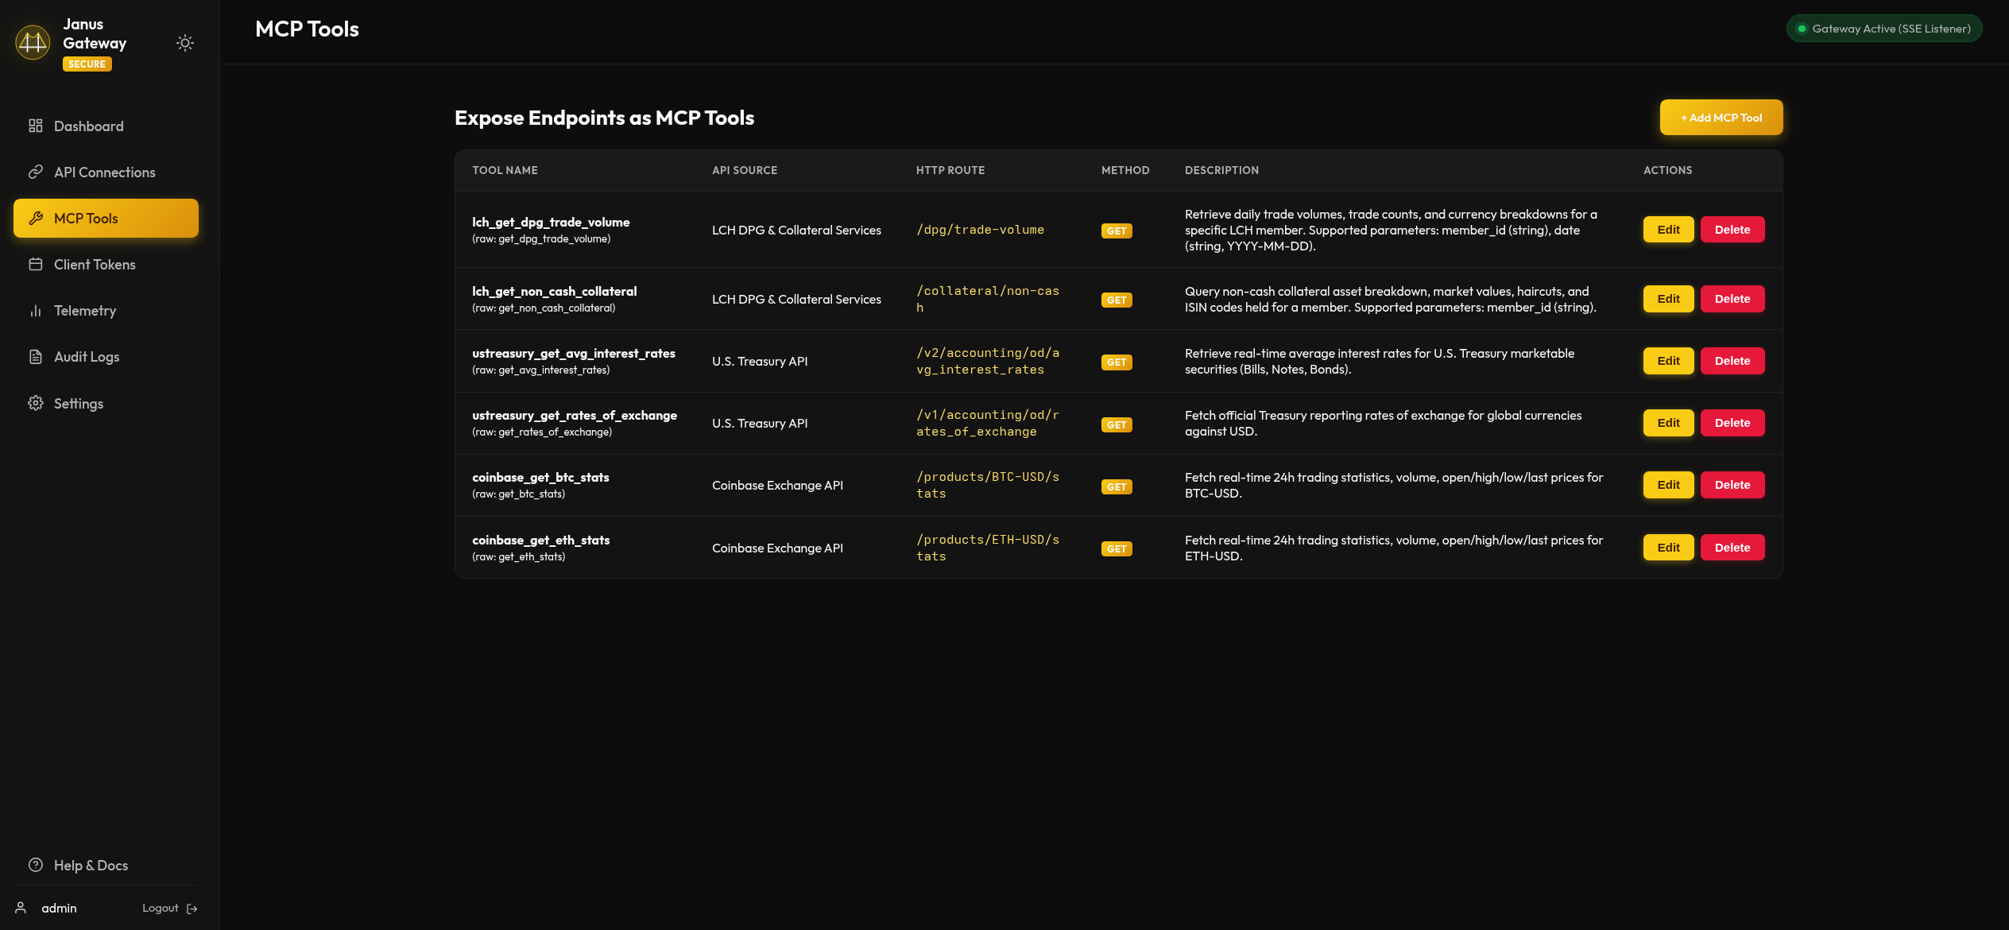
Task: Click the Gateway Active status badge
Action: point(1883,29)
